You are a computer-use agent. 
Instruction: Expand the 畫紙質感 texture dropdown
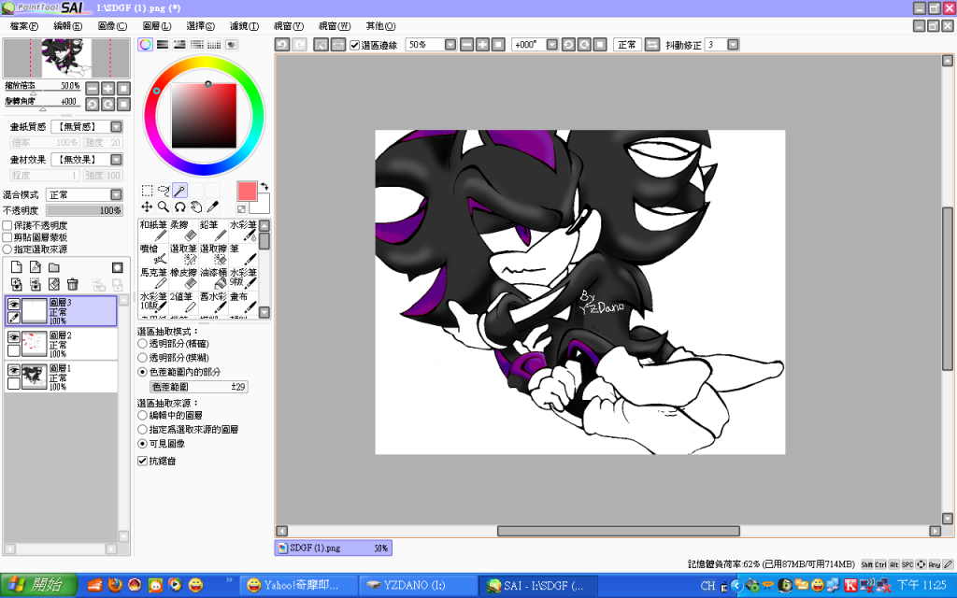(116, 126)
